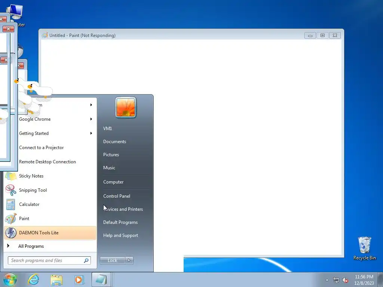Open Google Chrome from Start menu
Viewport: 383px width, 287px height.
35,119
